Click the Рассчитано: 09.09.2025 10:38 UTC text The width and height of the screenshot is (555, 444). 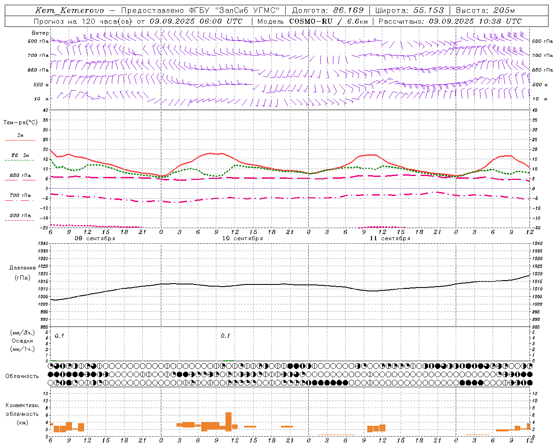tap(450, 21)
